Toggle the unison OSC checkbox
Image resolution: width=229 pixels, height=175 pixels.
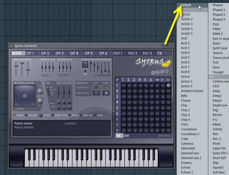click(85, 71)
